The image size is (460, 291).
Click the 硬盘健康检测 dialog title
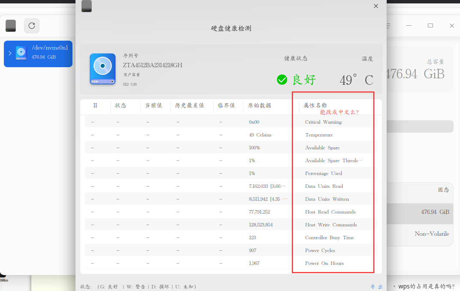231,28
